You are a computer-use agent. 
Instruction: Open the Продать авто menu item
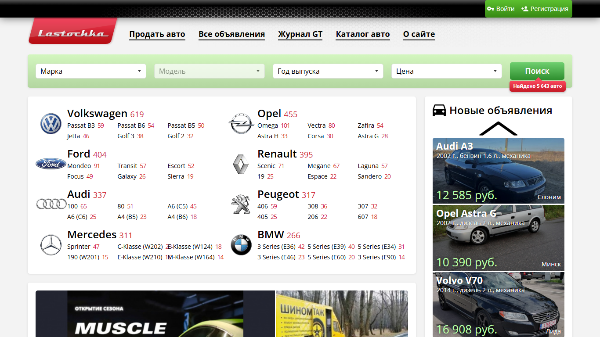[157, 34]
